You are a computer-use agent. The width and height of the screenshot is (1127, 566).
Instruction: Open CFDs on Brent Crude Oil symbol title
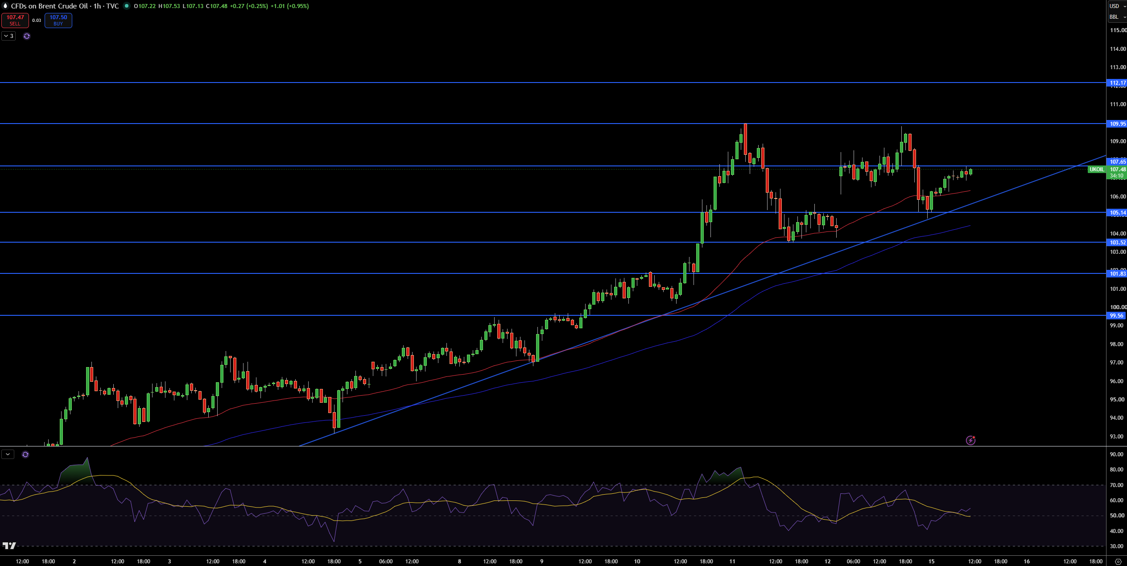pyautogui.click(x=65, y=6)
